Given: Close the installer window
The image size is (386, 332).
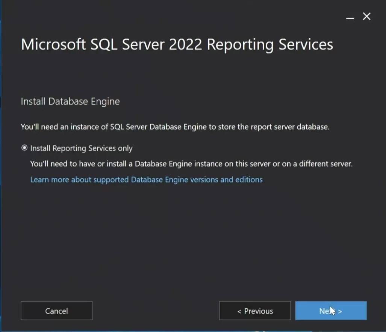Looking at the screenshot, I should [367, 17].
